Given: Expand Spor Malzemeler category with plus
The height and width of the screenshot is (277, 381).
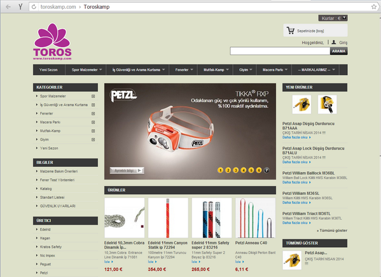Looking at the screenshot, I should 93,96.
